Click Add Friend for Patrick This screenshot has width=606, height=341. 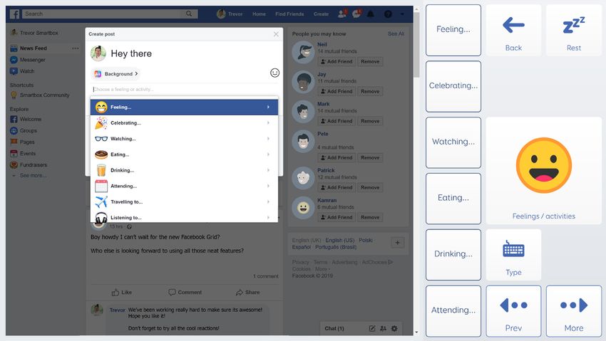tap(336, 187)
